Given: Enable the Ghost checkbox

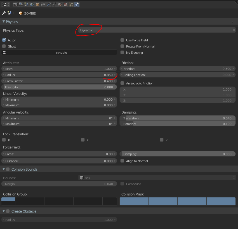Looking at the screenshot, I should pos(4,46).
